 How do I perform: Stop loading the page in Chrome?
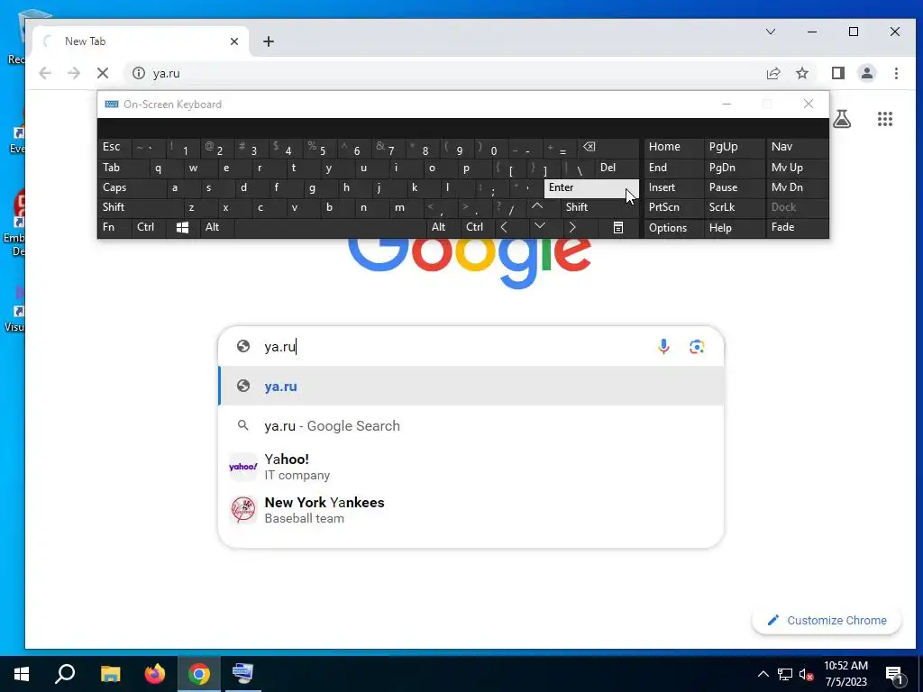click(x=103, y=73)
